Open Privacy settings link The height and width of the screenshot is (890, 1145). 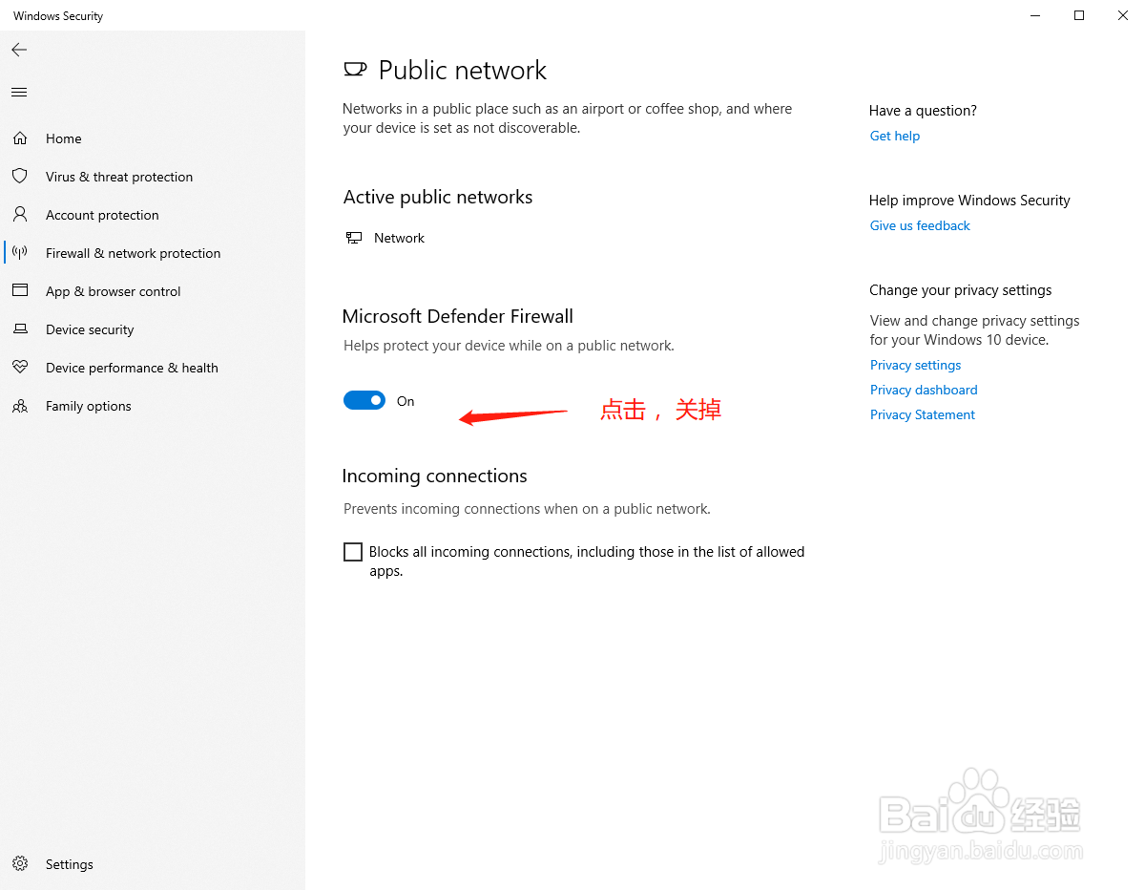(915, 365)
